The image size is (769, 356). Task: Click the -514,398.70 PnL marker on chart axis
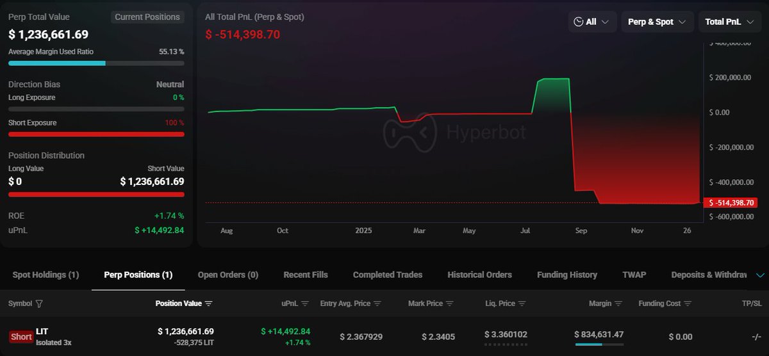(x=731, y=203)
